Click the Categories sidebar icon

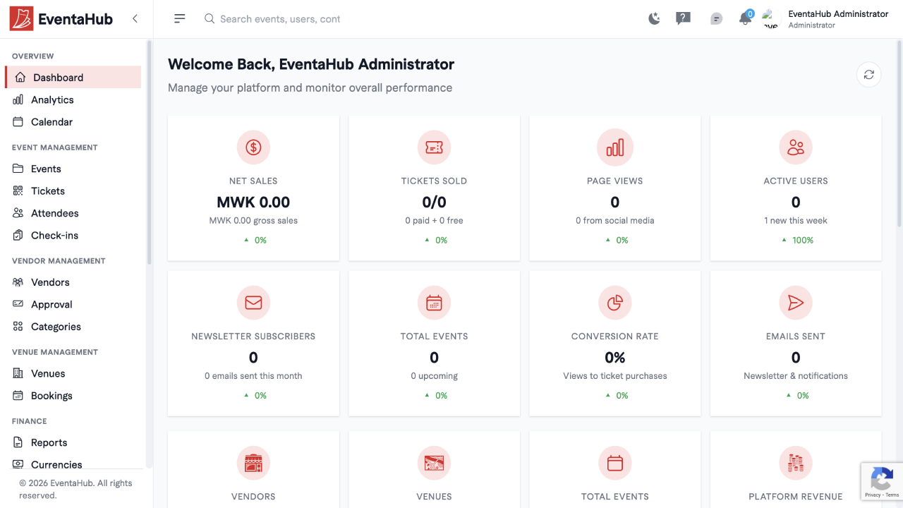tap(18, 327)
